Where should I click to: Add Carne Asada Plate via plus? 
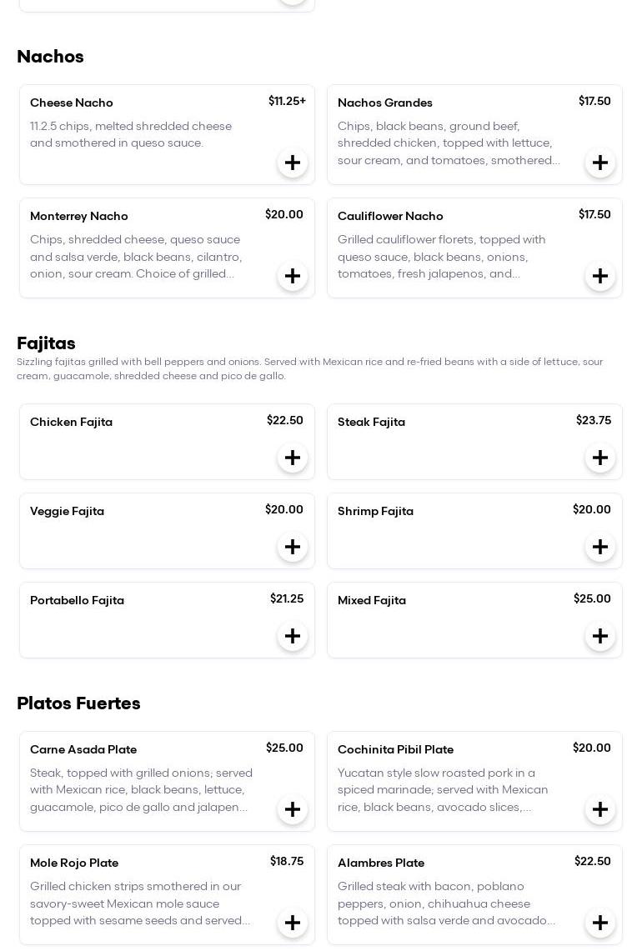293,809
